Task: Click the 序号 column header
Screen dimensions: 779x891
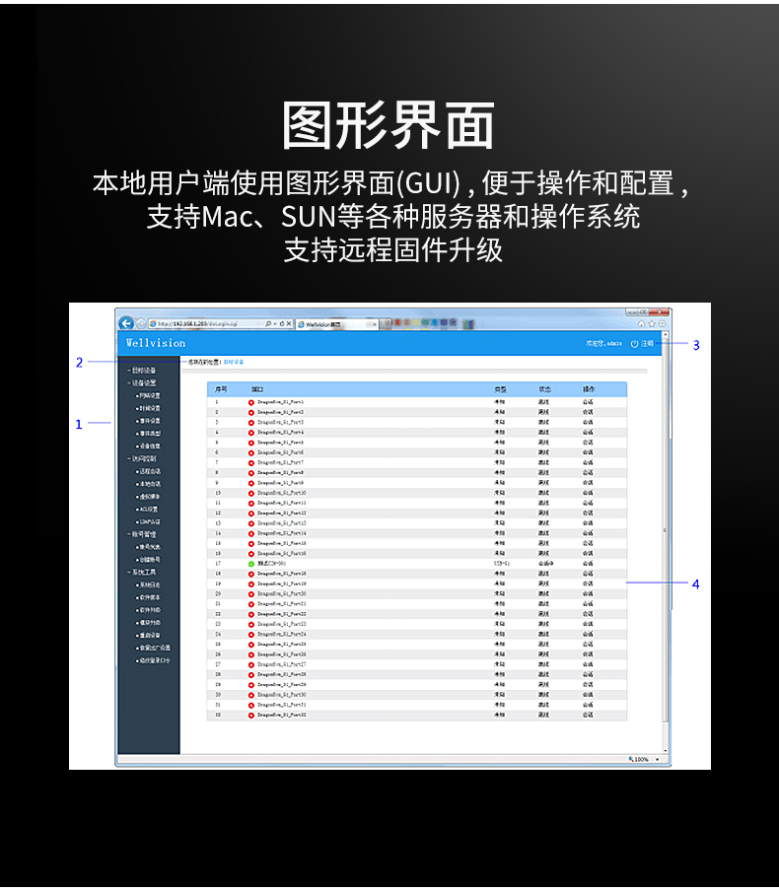Action: [x=221, y=390]
